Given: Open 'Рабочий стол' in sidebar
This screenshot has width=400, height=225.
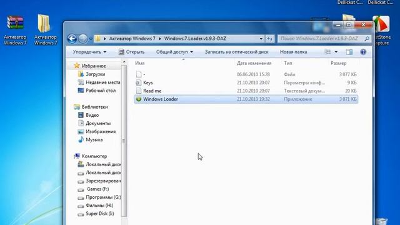Looking at the screenshot, I should (101, 90).
